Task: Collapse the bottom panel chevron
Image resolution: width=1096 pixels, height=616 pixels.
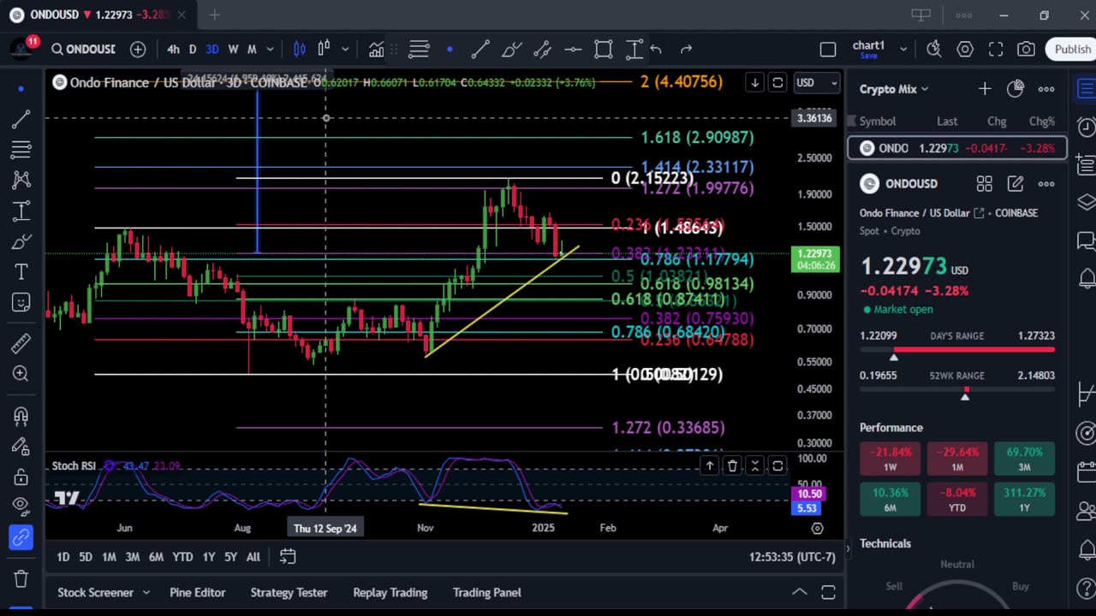Action: pos(799,592)
